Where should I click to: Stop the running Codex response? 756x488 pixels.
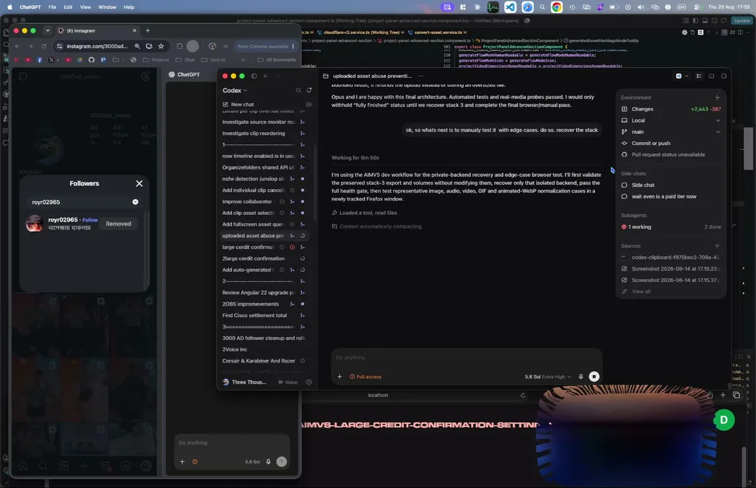coord(594,377)
